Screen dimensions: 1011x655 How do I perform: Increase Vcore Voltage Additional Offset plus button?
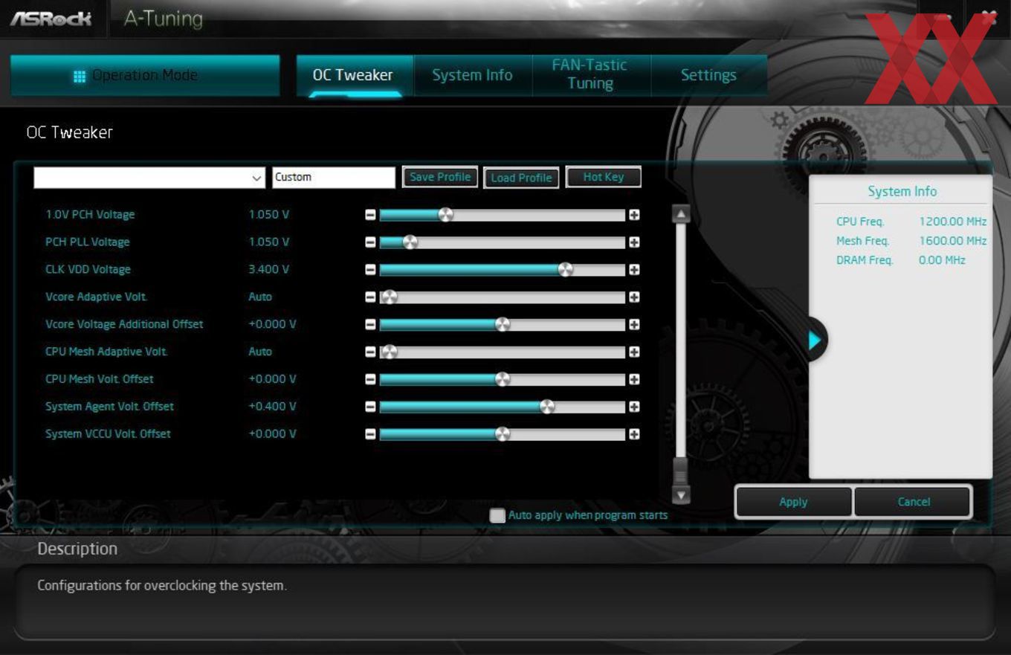coord(634,325)
